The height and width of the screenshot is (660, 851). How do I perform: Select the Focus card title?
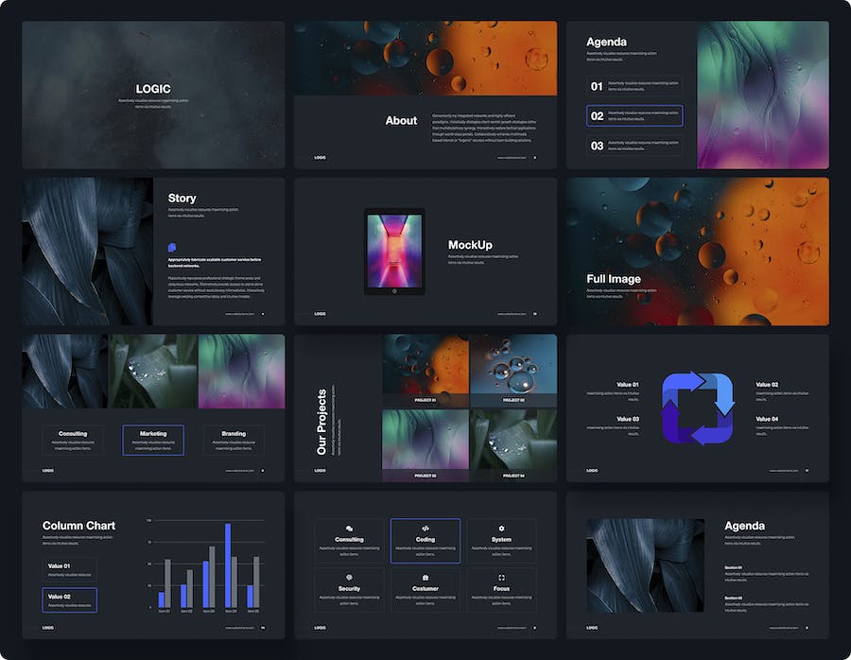[x=501, y=588]
